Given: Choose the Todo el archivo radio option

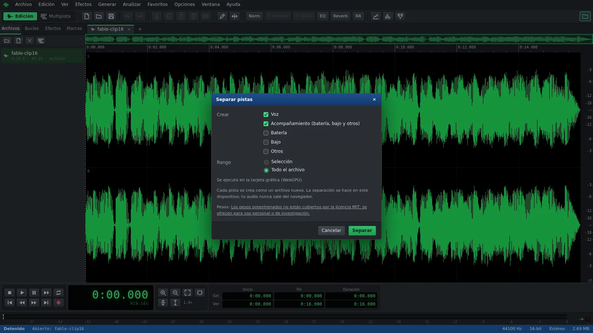Looking at the screenshot, I should click(x=266, y=170).
